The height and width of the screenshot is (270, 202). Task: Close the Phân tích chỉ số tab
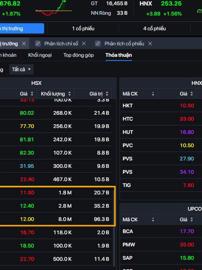pos(84,44)
